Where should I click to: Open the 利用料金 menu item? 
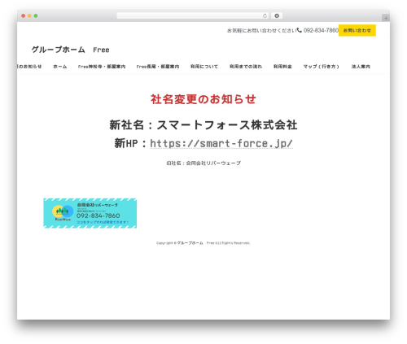(x=282, y=67)
